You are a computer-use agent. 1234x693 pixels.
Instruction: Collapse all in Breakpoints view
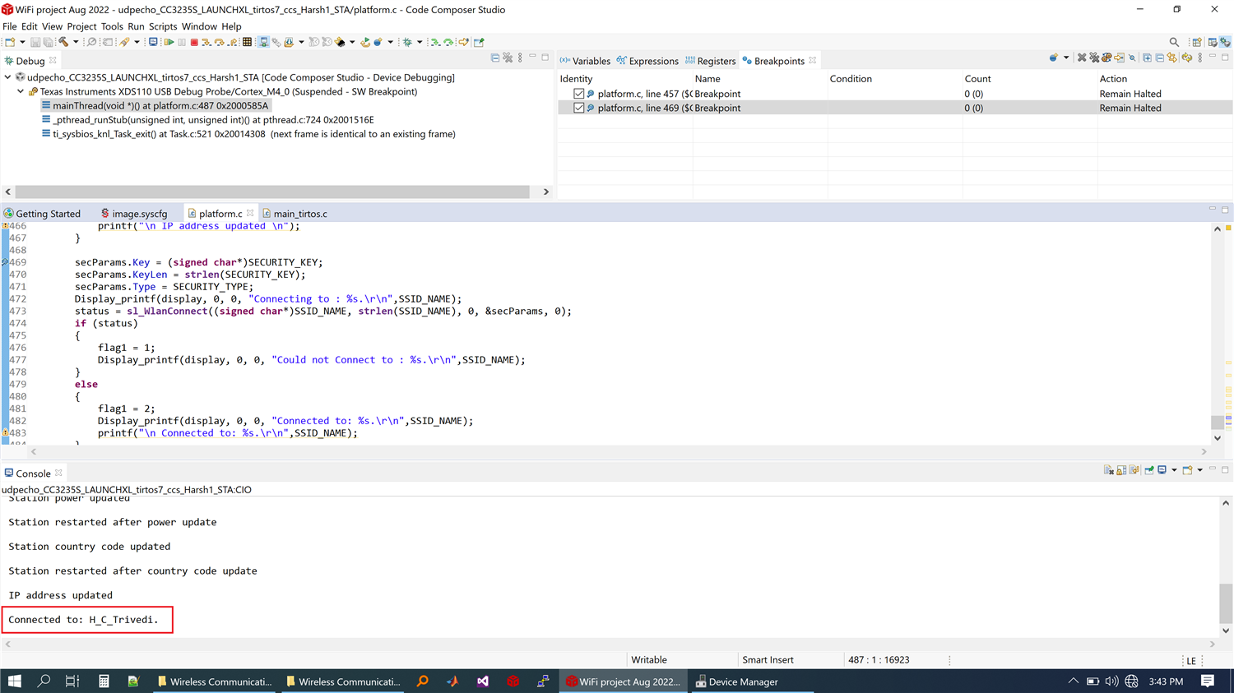(x=1159, y=58)
